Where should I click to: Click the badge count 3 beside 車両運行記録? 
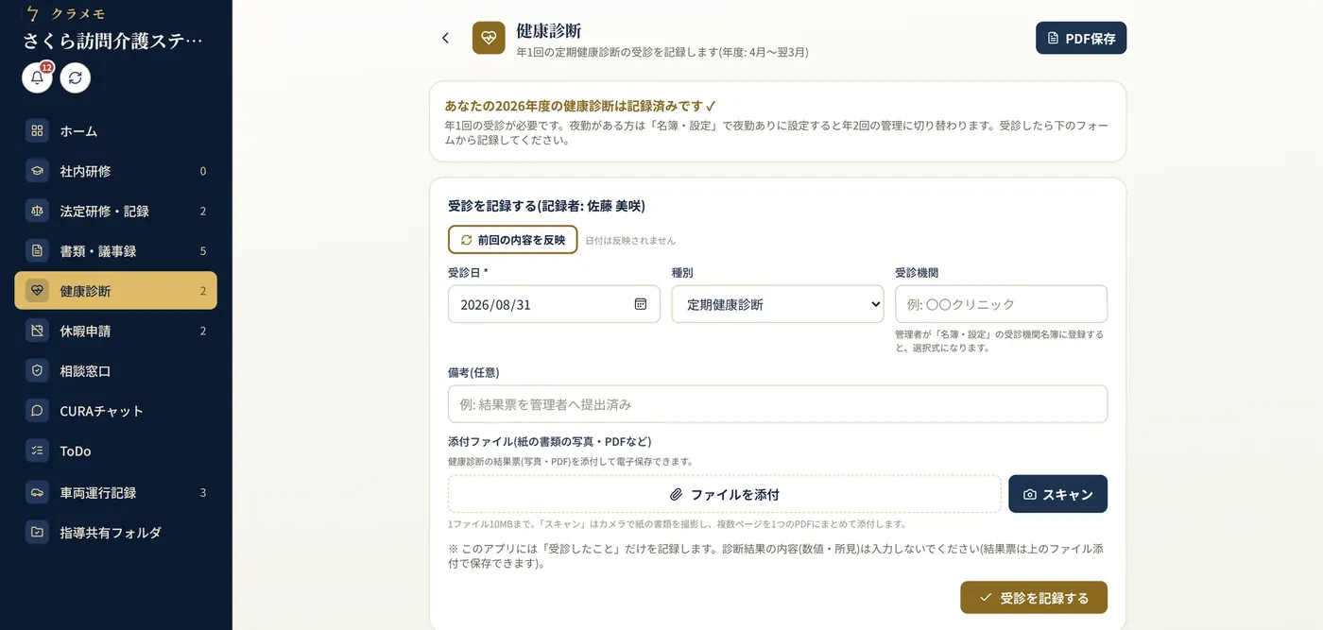(x=203, y=492)
